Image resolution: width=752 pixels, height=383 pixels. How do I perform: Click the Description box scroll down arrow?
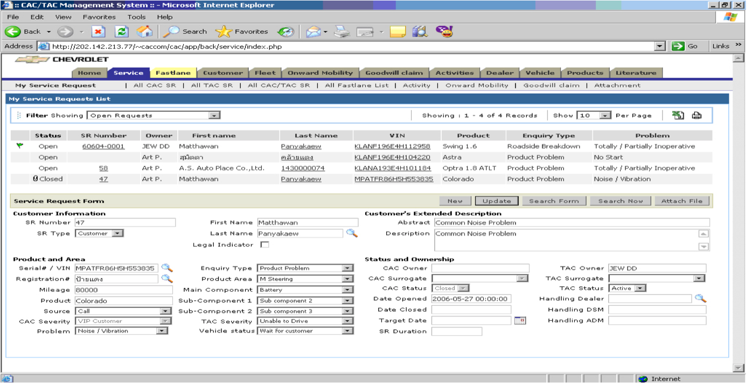point(704,246)
